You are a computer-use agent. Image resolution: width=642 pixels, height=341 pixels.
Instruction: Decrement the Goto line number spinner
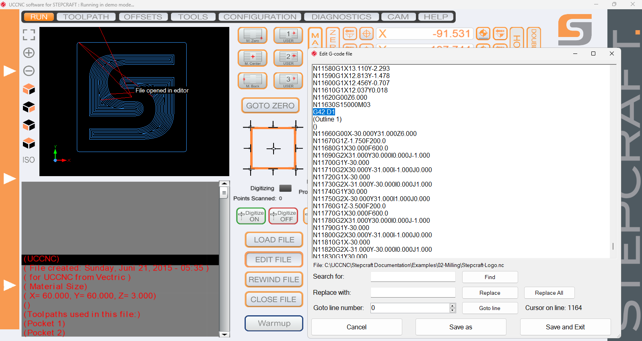click(453, 310)
